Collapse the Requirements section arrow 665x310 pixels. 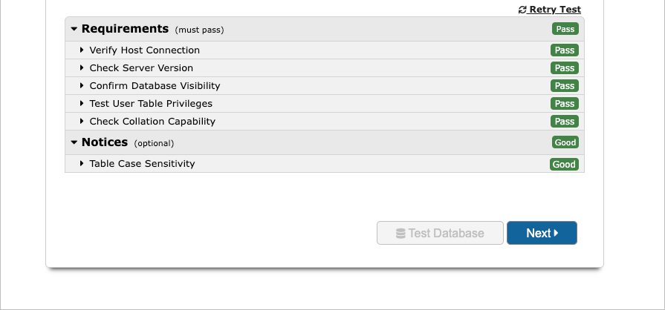(74, 29)
